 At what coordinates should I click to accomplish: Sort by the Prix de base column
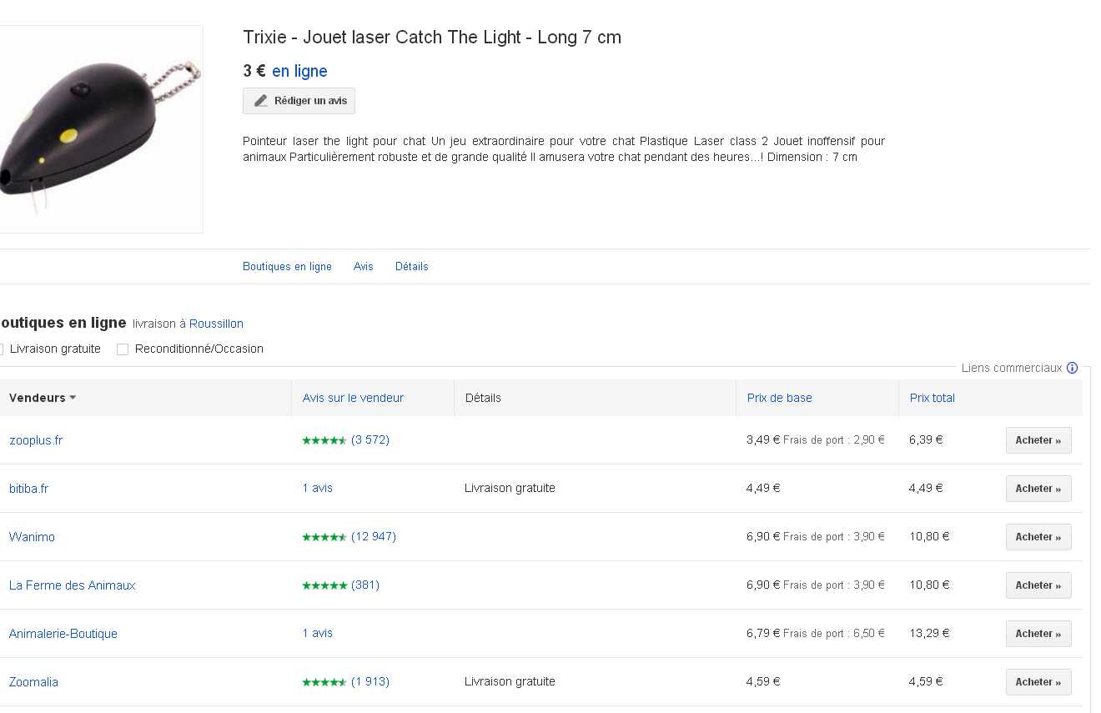779,398
